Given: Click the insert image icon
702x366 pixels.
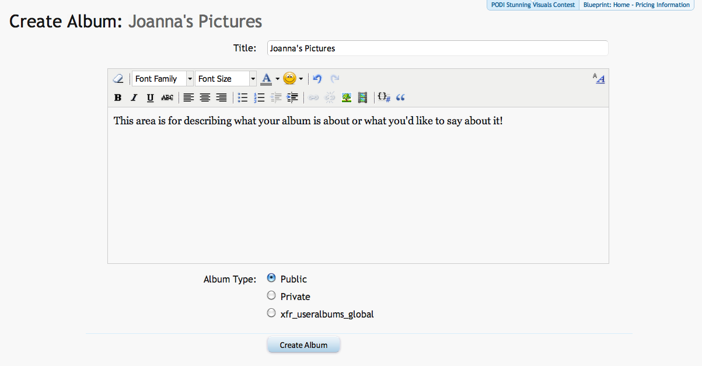Looking at the screenshot, I should click(347, 97).
